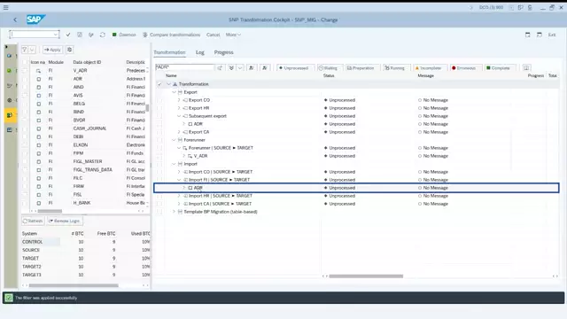Click the system table horizontal scrollbar
This screenshot has height=319, width=567.
click(x=74, y=285)
